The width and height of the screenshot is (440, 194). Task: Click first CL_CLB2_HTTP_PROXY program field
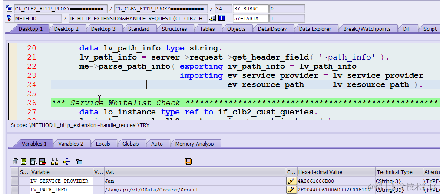61,9
